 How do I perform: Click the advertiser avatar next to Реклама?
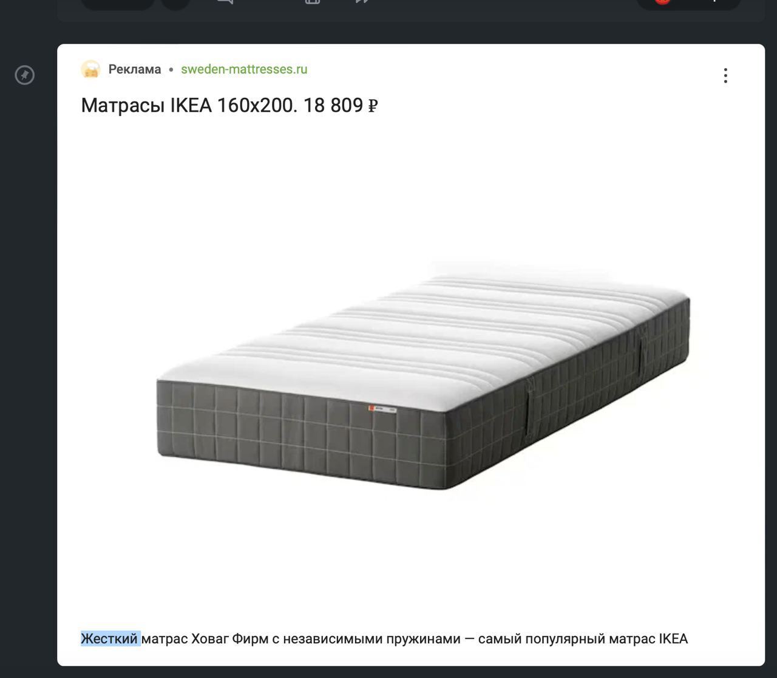[x=90, y=69]
